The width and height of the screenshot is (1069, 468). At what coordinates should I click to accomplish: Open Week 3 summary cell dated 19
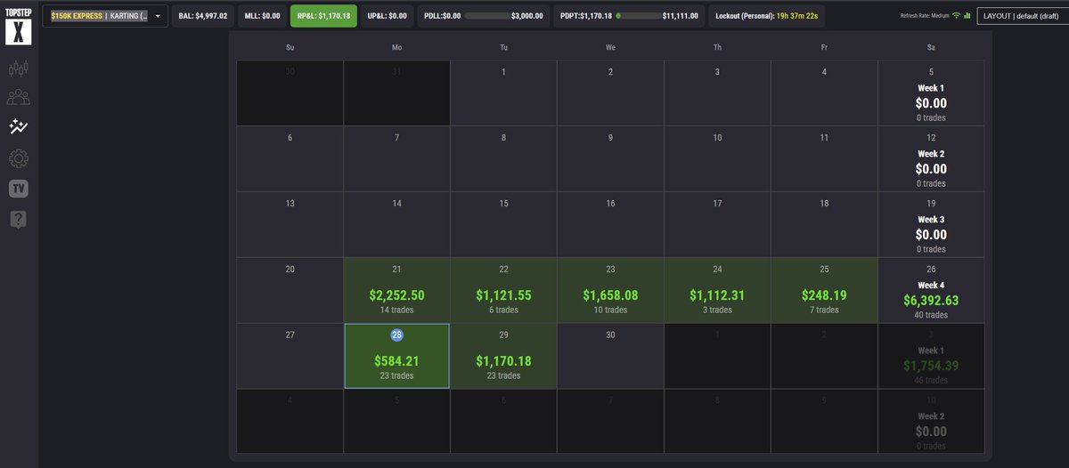(x=931, y=224)
